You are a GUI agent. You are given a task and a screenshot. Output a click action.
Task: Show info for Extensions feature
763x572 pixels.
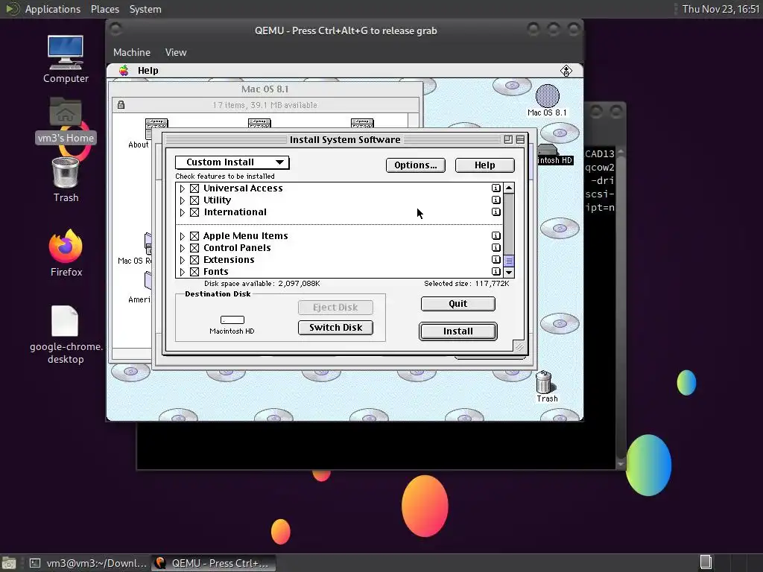(x=496, y=260)
